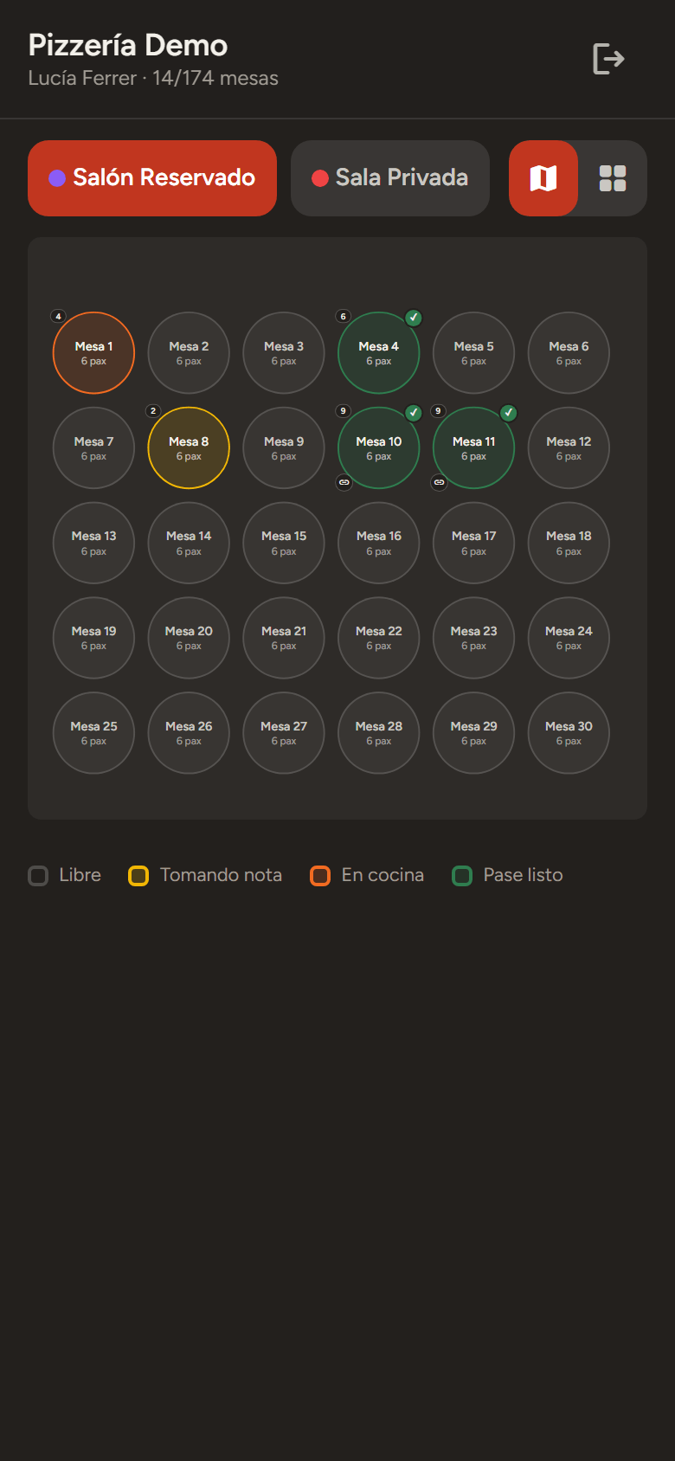
Task: Click the green checkmark on Mesa 11
Action: click(509, 413)
